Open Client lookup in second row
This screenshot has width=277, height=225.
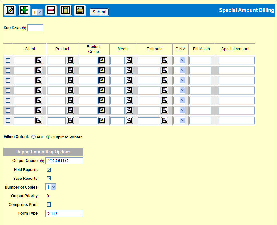click(39, 70)
